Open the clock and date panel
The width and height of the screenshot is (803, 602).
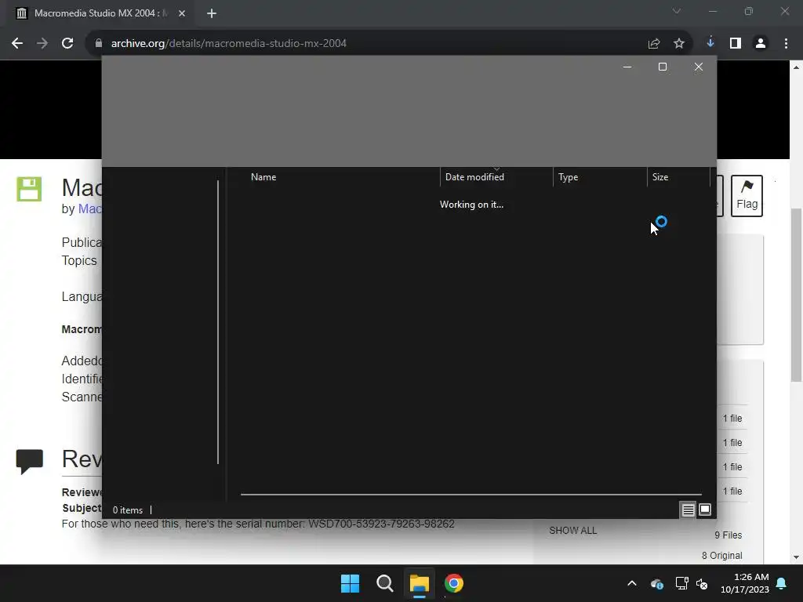click(x=745, y=583)
